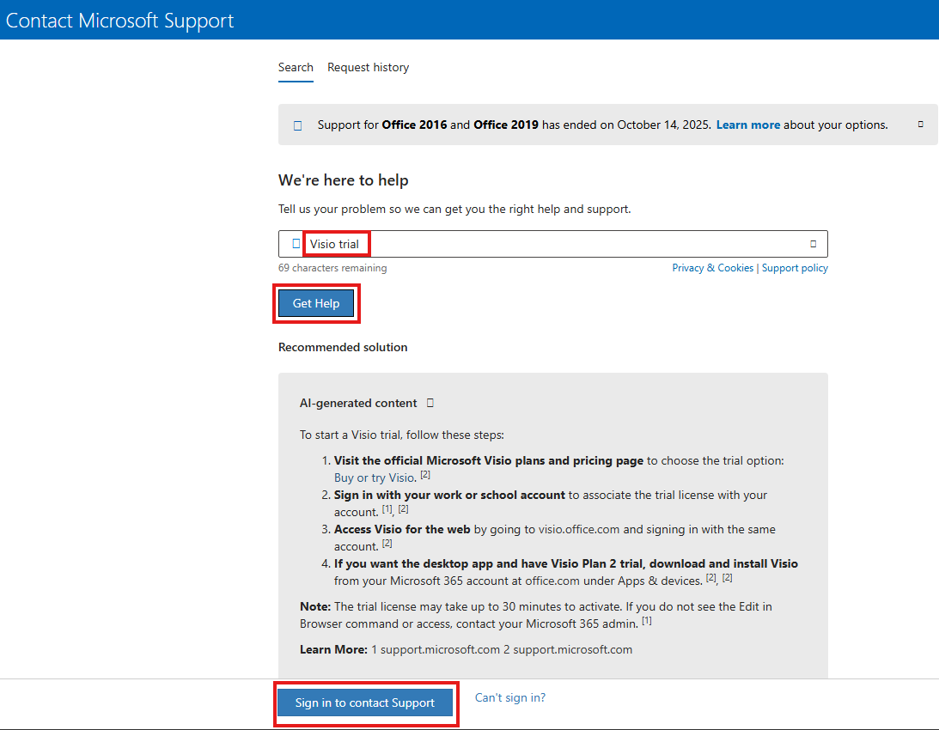Open the Can't sign in? link

tap(510, 697)
